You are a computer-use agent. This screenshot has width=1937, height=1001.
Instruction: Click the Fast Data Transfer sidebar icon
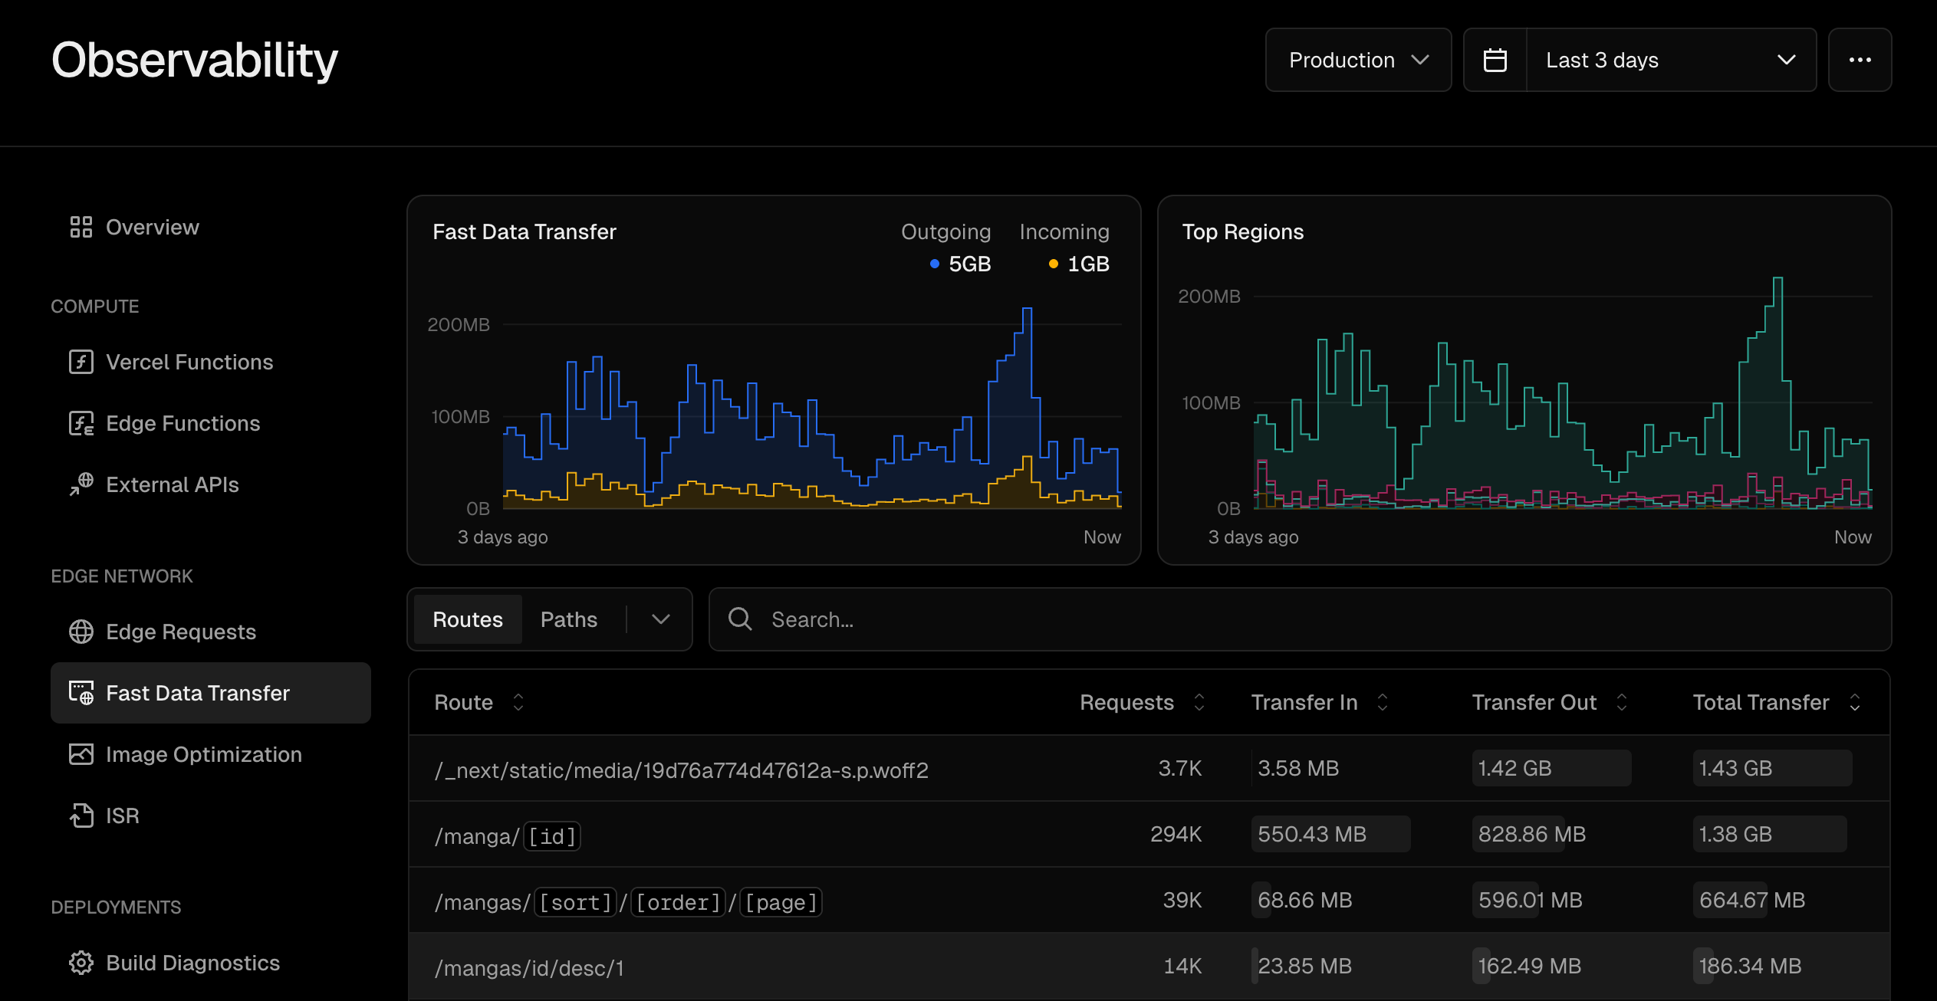[81, 693]
